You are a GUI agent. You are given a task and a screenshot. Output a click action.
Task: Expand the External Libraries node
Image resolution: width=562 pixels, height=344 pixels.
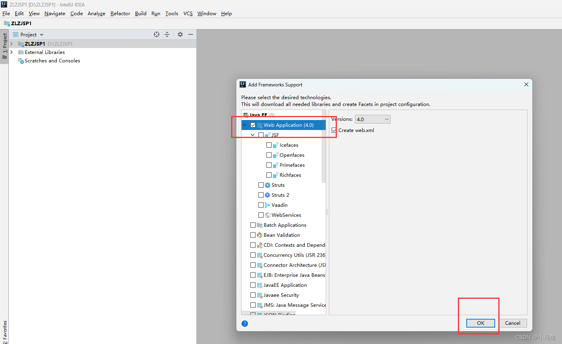tap(12, 52)
